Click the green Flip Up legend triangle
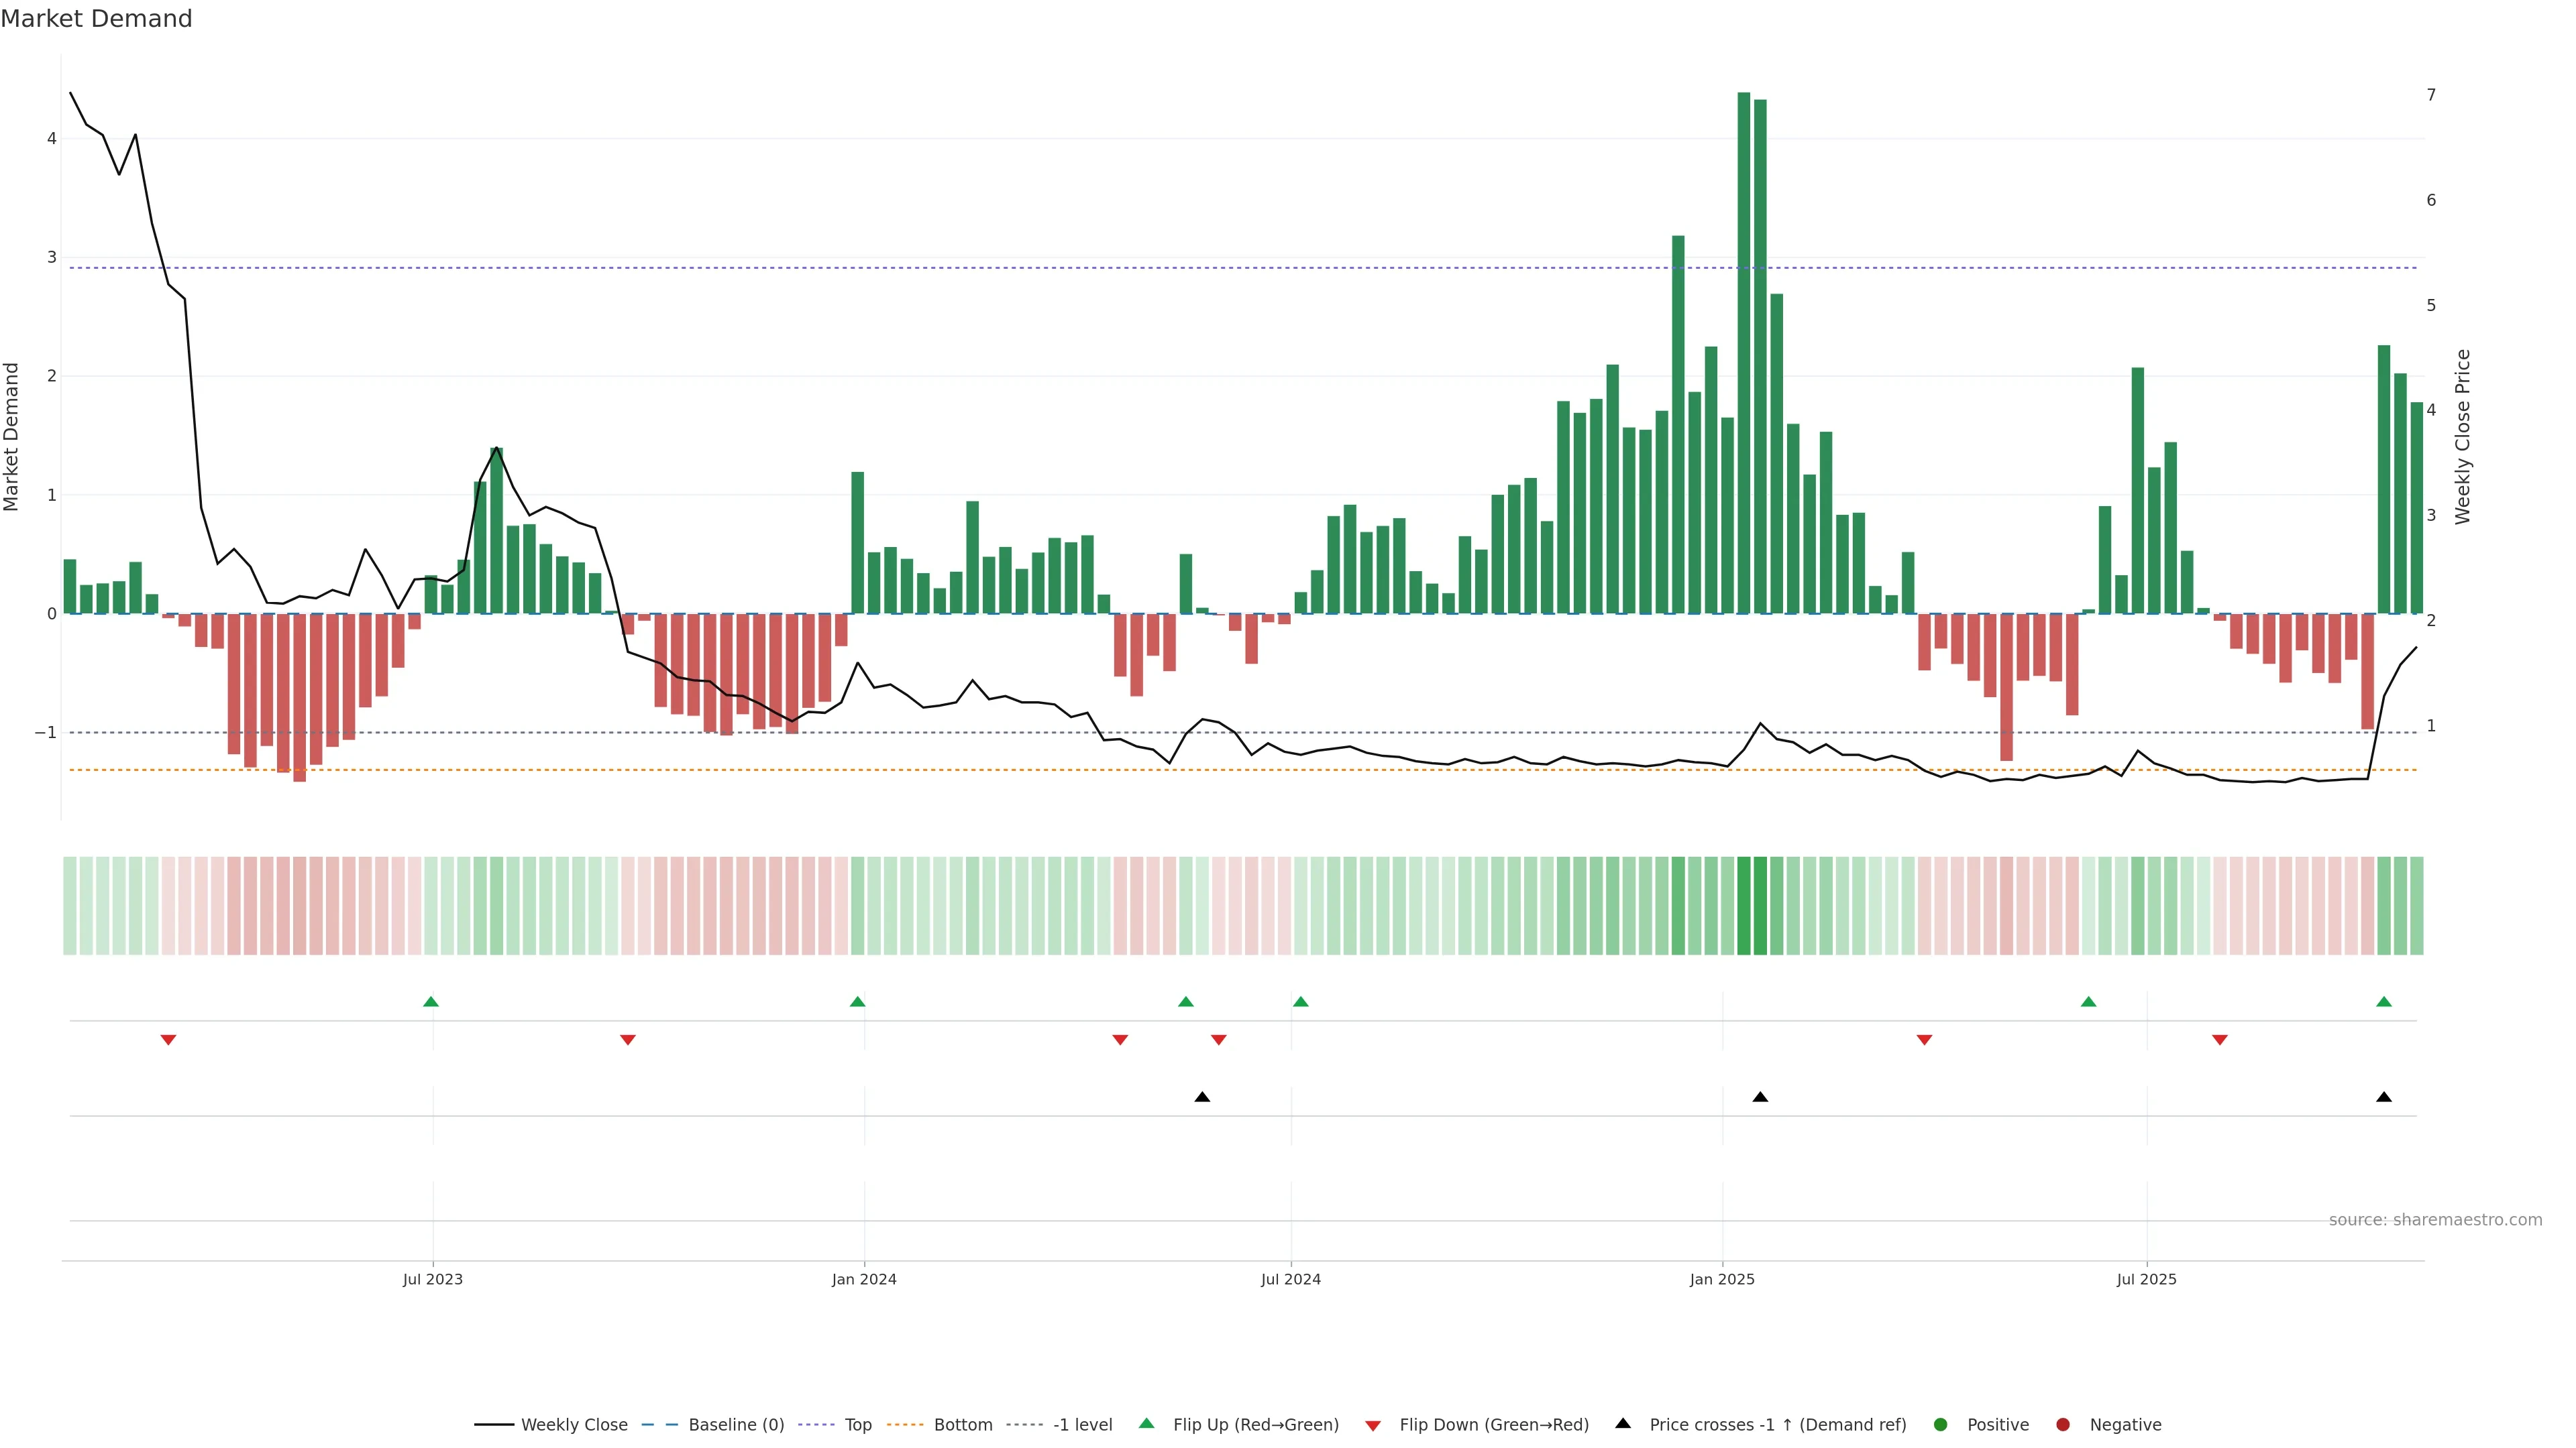The width and height of the screenshot is (2576, 1448). click(1146, 1423)
